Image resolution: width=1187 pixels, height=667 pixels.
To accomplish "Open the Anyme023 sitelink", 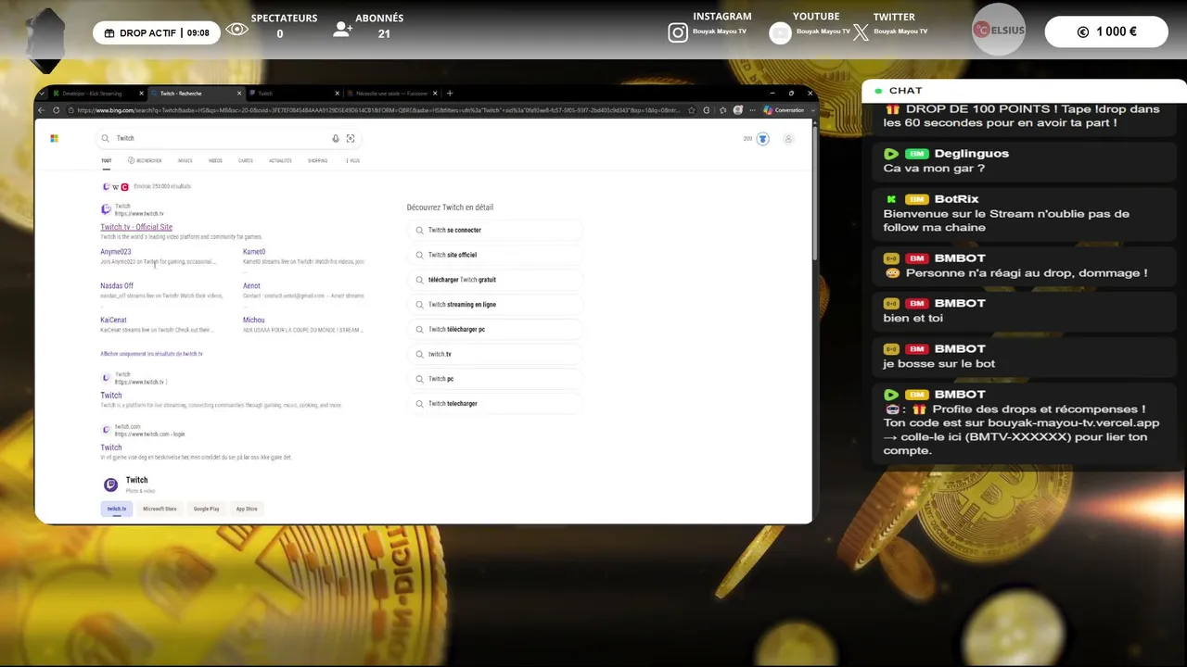I will pos(116,252).
